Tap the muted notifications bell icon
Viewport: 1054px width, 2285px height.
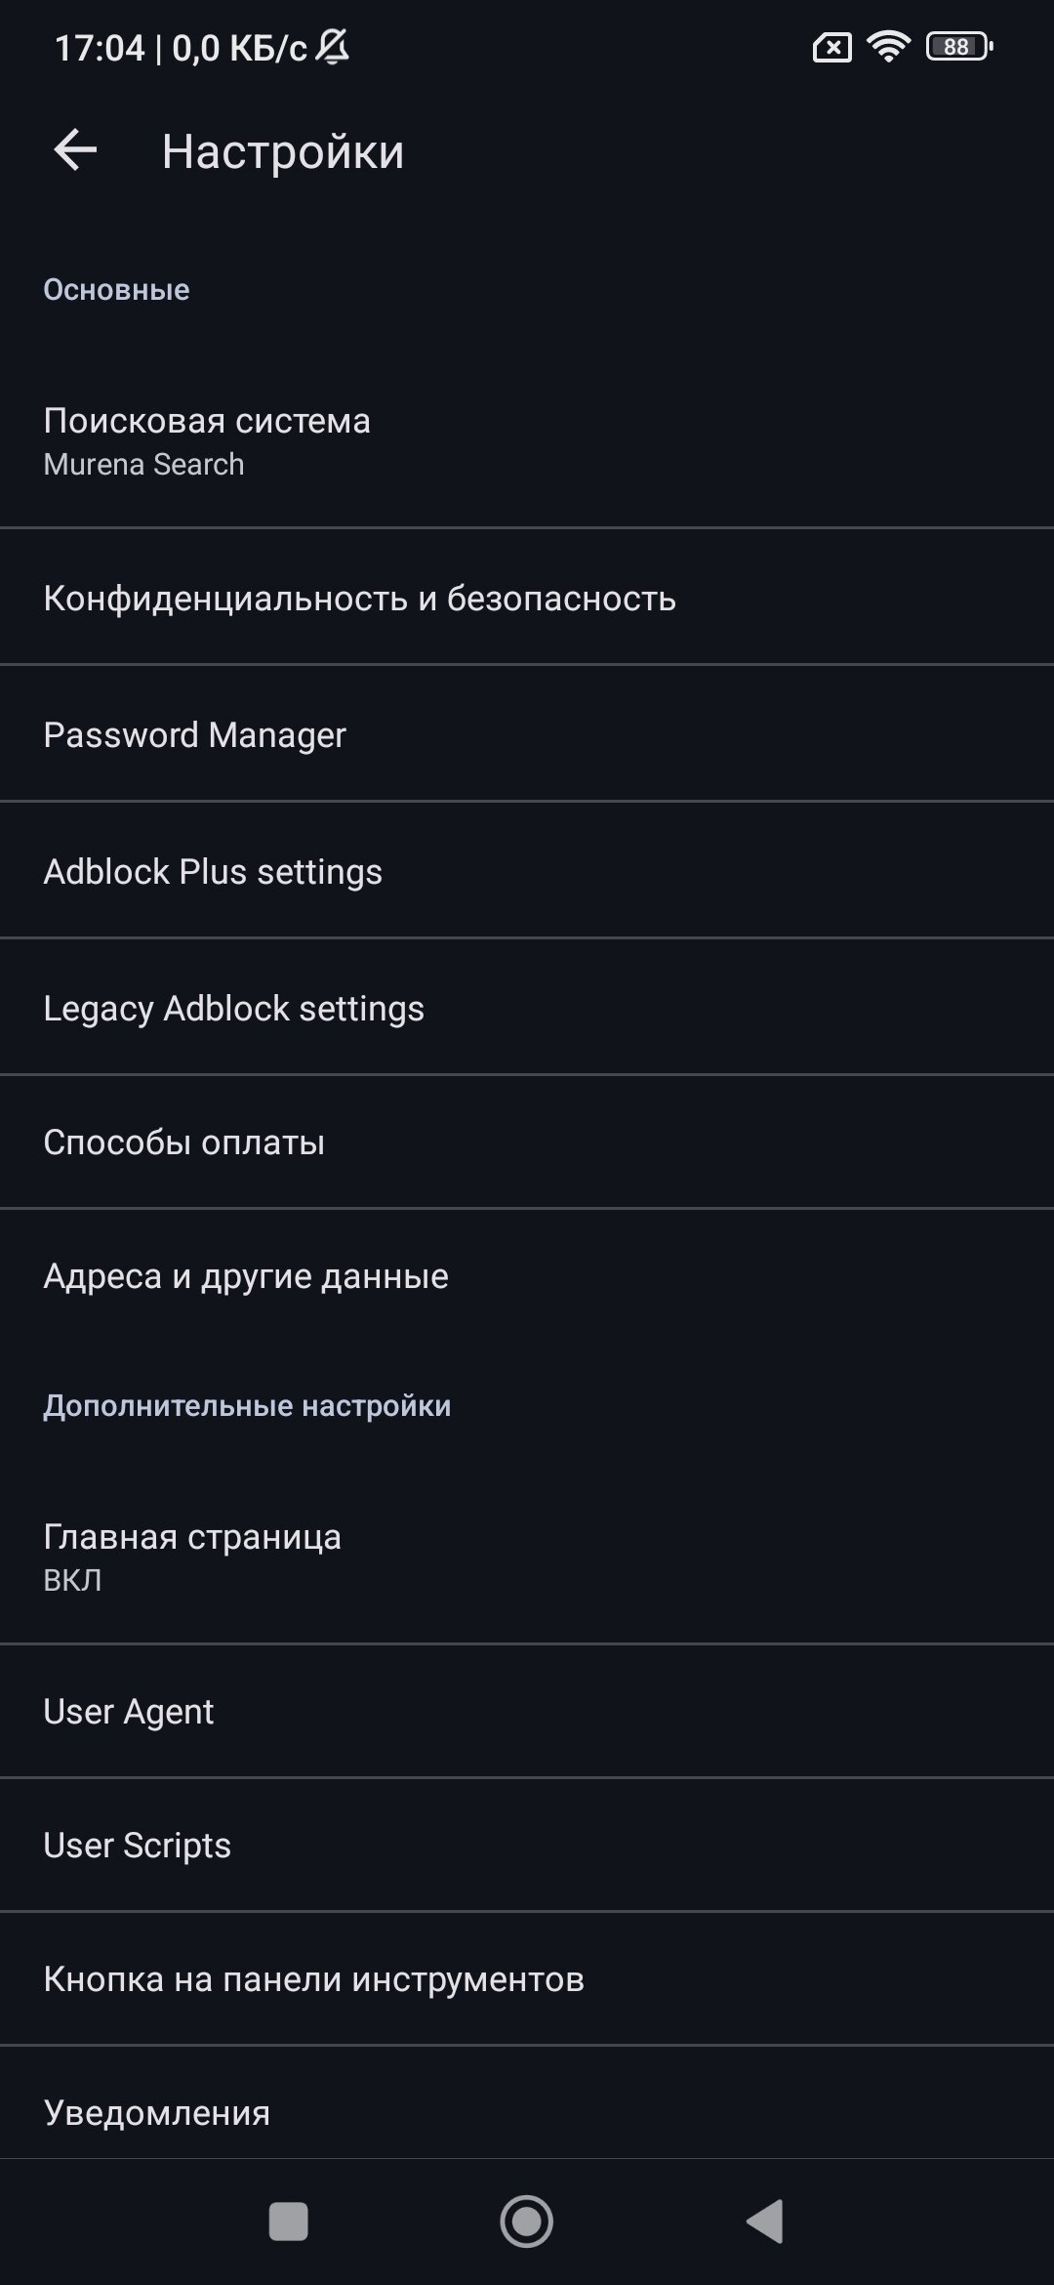(333, 46)
